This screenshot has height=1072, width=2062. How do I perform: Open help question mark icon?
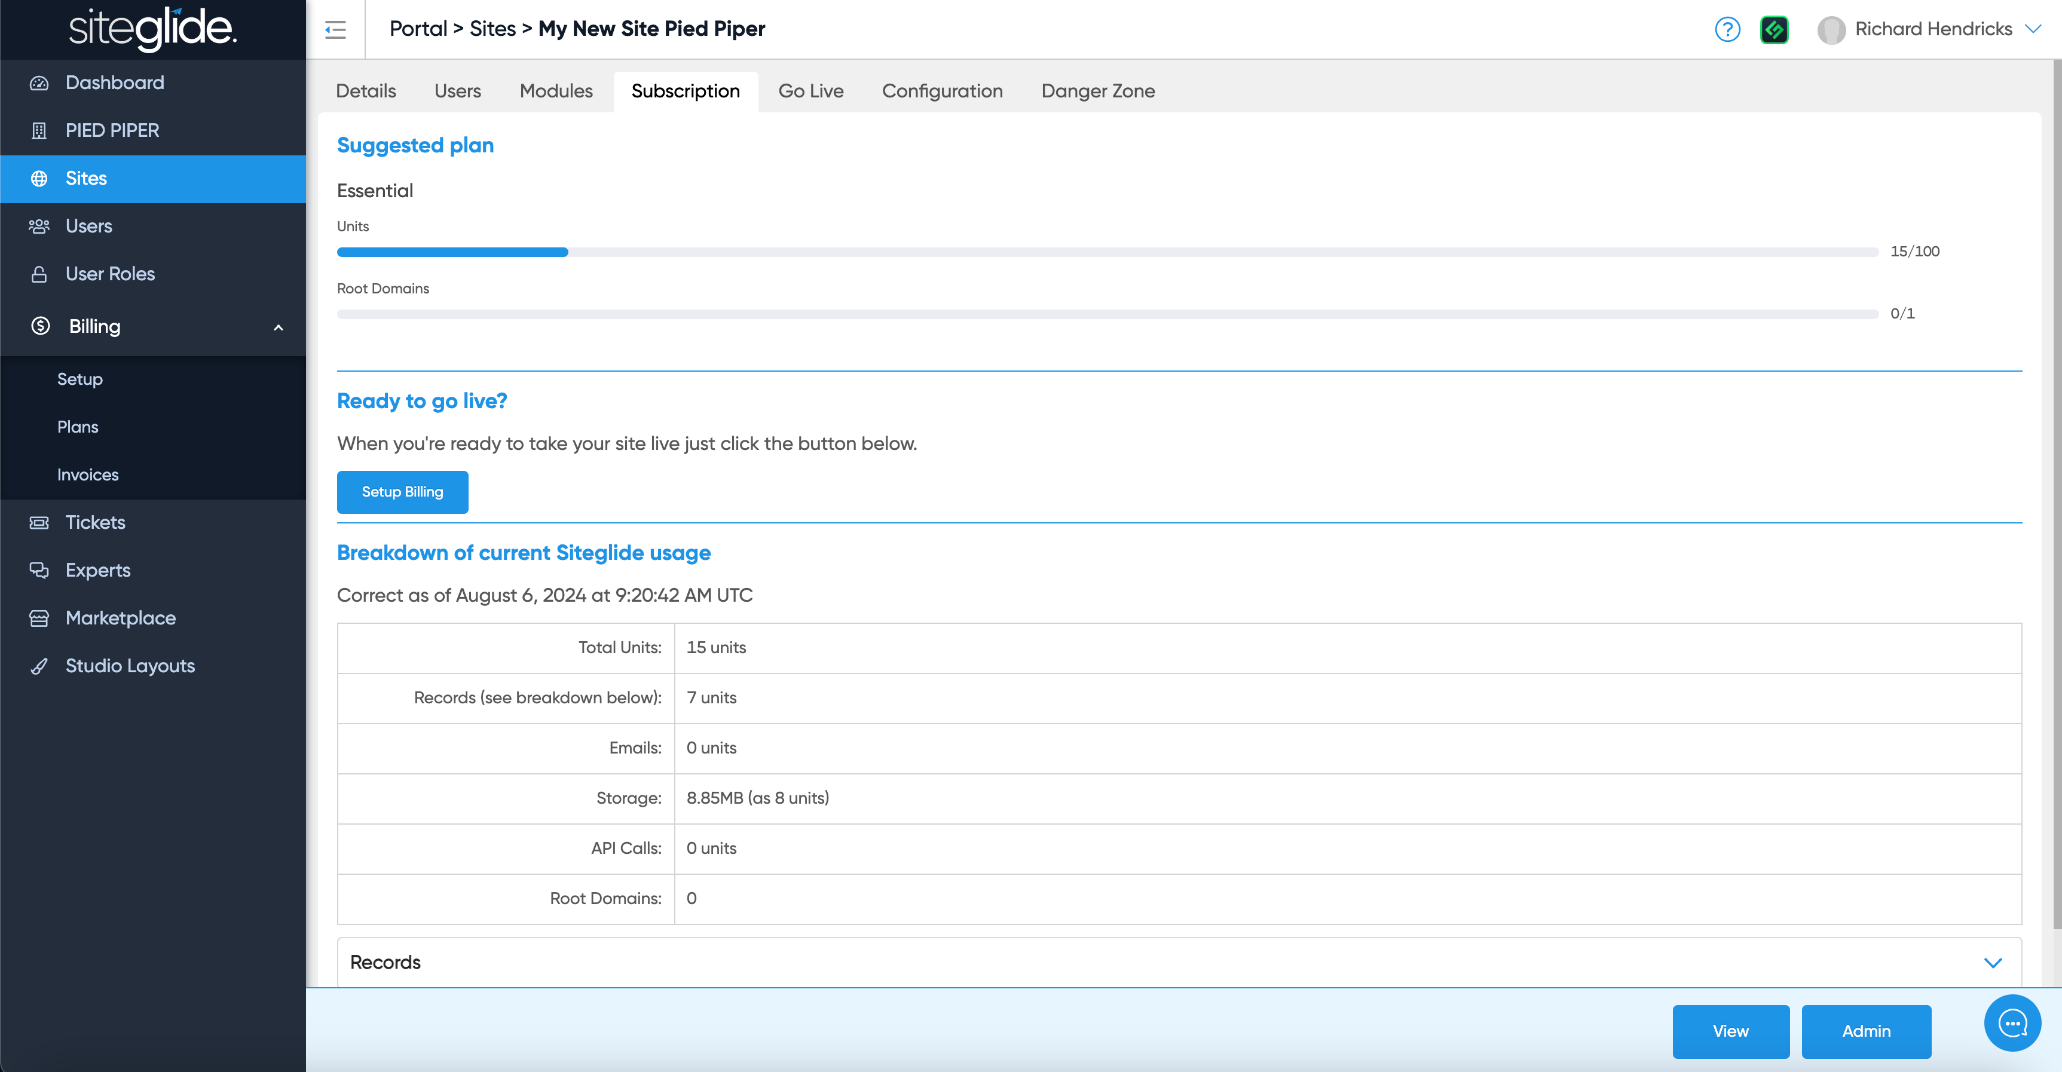tap(1727, 30)
